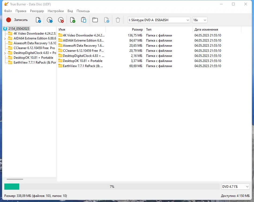Click the file properties info icon
The image size is (254, 202).
pos(107,20)
